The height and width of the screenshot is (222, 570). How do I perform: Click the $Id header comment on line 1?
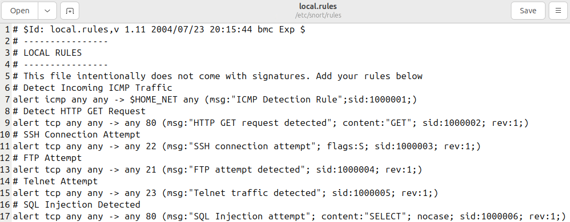click(x=159, y=30)
